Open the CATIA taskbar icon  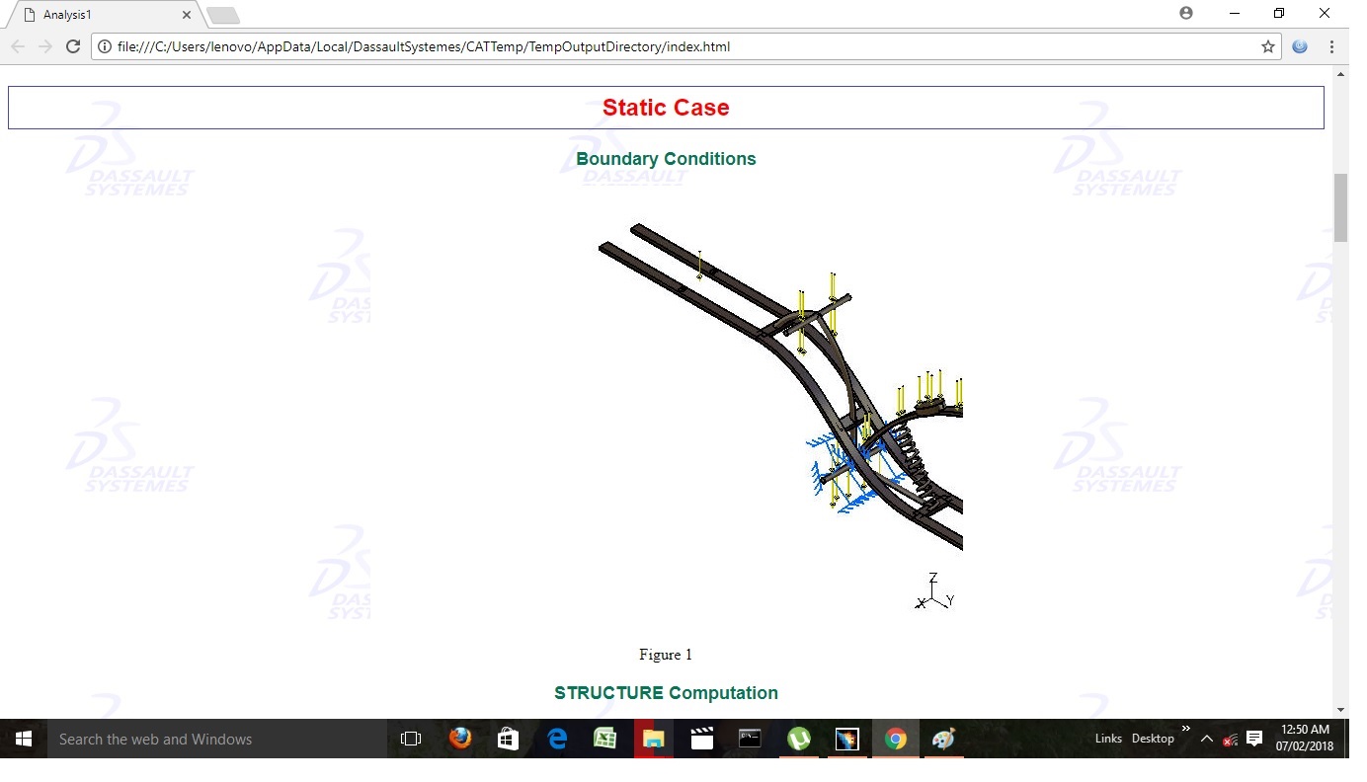846,739
